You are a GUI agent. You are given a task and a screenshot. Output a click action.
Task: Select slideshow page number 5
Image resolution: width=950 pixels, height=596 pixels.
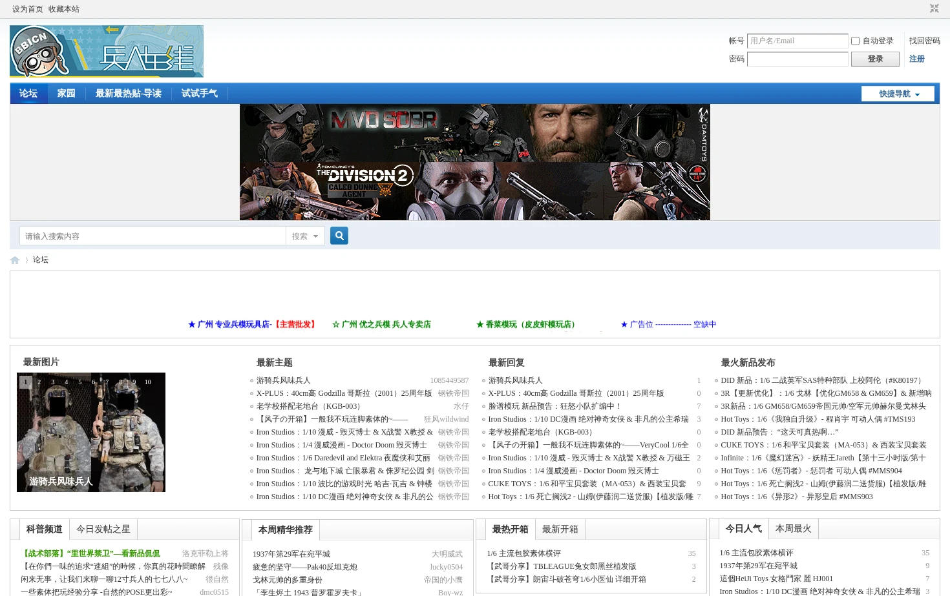coord(79,382)
